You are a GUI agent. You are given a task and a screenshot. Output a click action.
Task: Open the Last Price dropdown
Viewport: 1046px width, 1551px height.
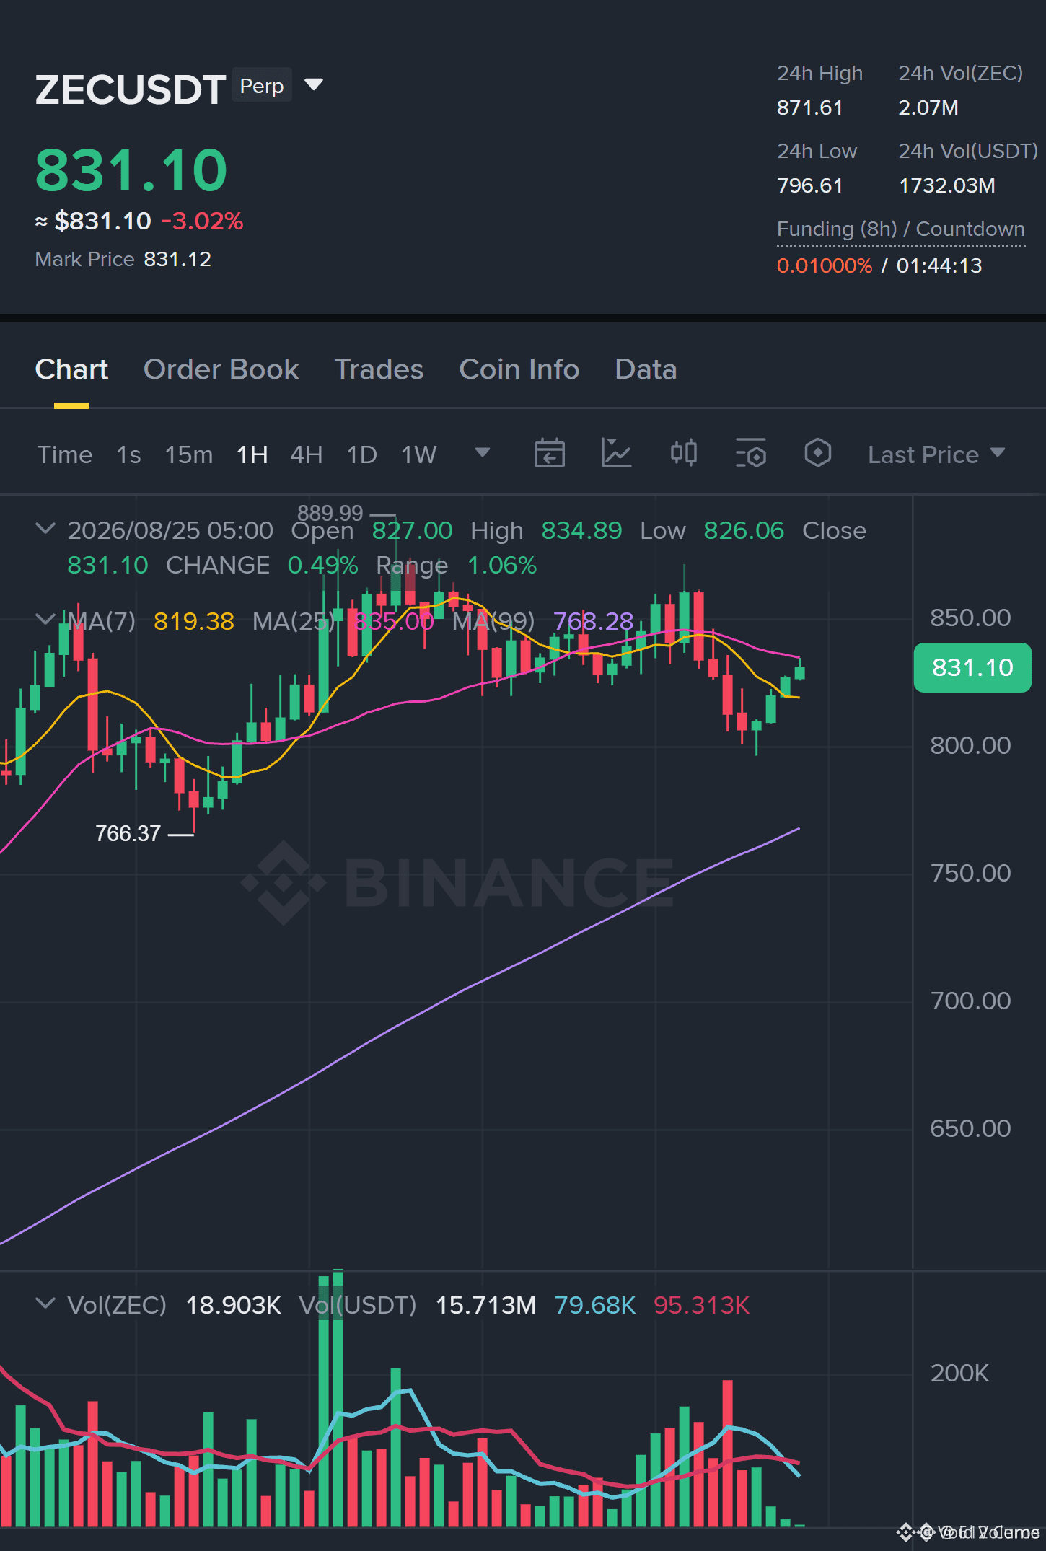coord(936,454)
